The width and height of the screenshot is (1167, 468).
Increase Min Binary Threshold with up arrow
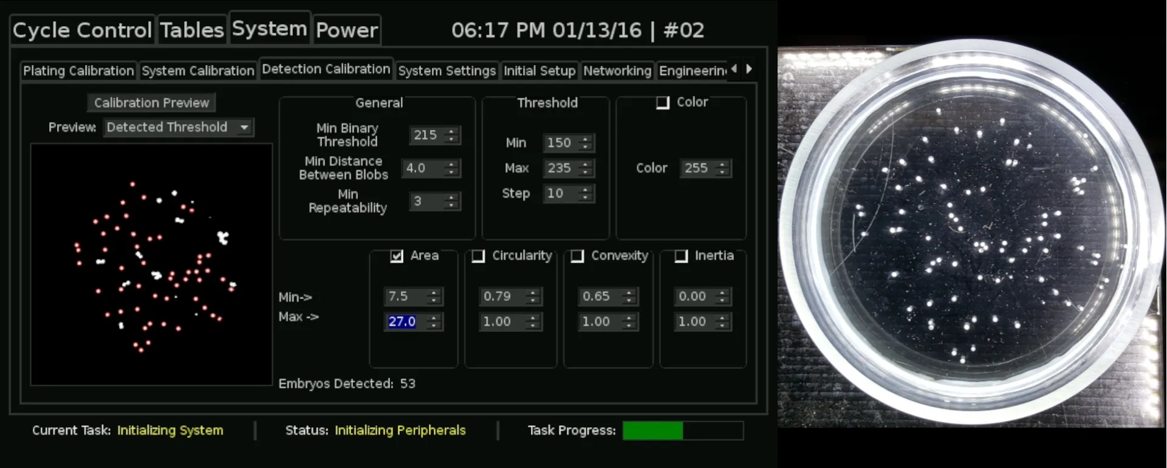coord(451,131)
